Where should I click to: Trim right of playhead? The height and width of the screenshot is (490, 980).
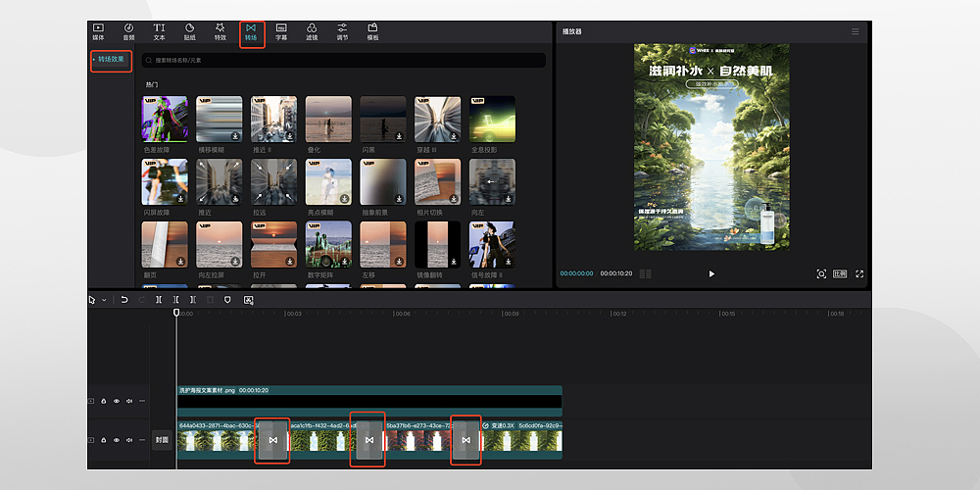coord(193,300)
